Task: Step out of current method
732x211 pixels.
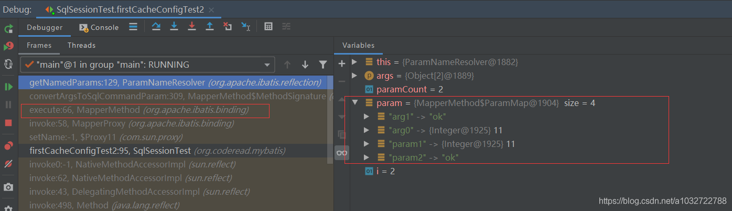Action: point(210,27)
